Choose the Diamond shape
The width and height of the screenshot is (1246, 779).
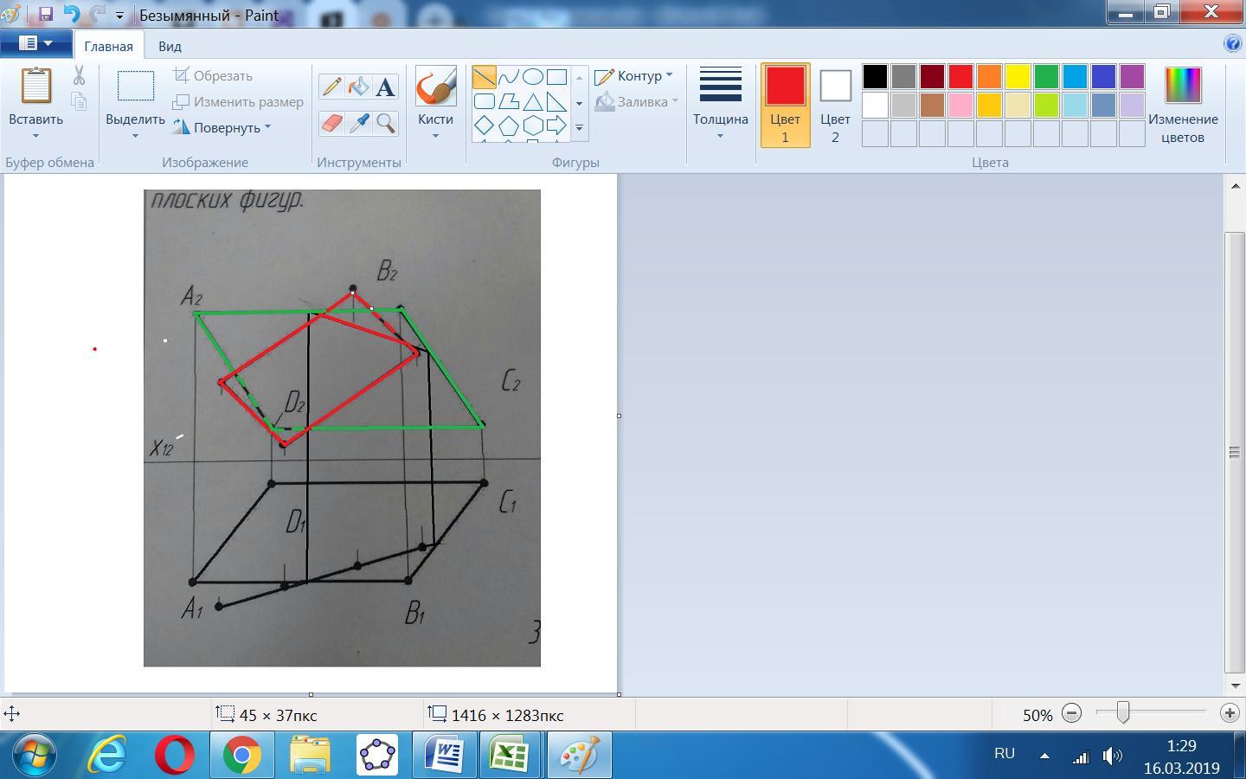485,126
